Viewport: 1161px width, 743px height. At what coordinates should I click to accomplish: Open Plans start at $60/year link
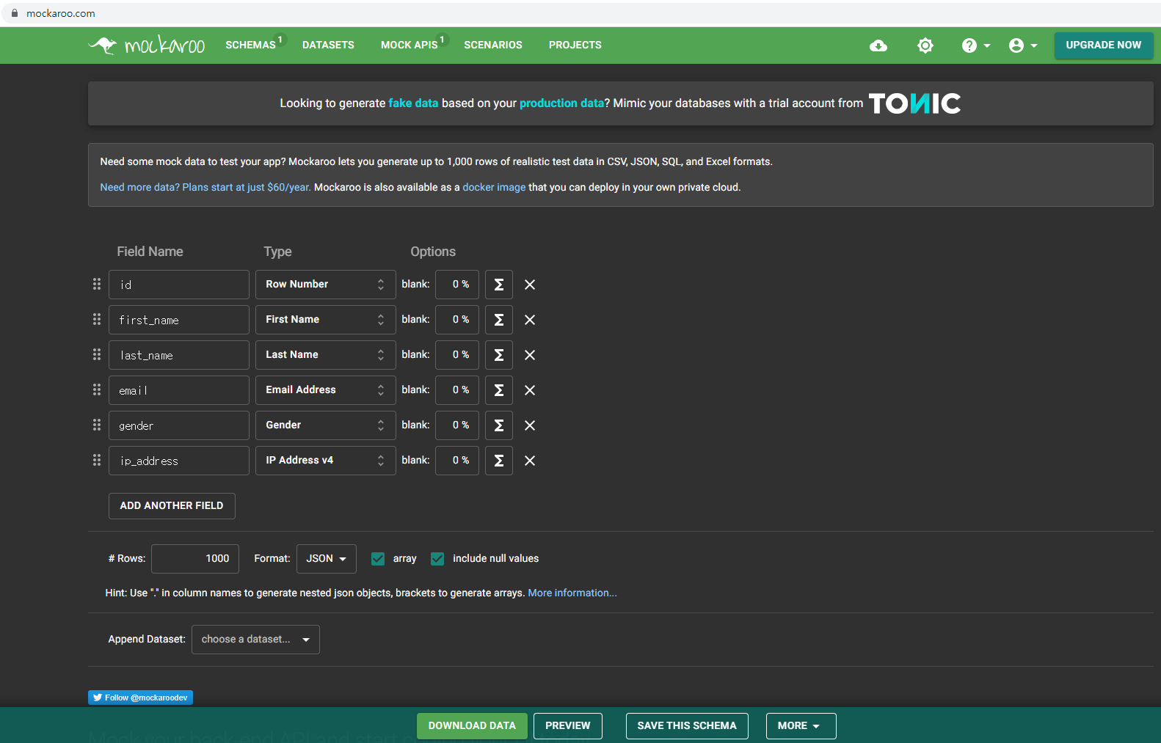tap(205, 188)
